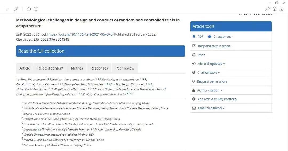Open the article DOI link
The height and width of the screenshot is (151, 288).
80,34
